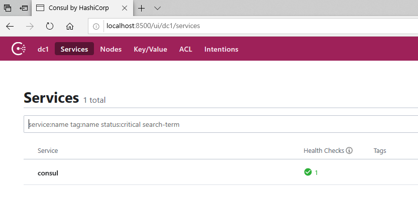This screenshot has width=418, height=202.
Task: Click the browser back arrow
Action: click(x=10, y=26)
